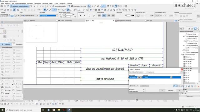The image size is (200, 112).
Task: Select the Штриховка fill tool
Action: click(x=6, y=87)
